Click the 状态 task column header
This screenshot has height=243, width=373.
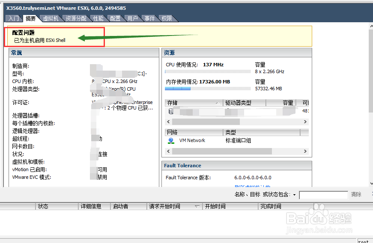coord(57,206)
